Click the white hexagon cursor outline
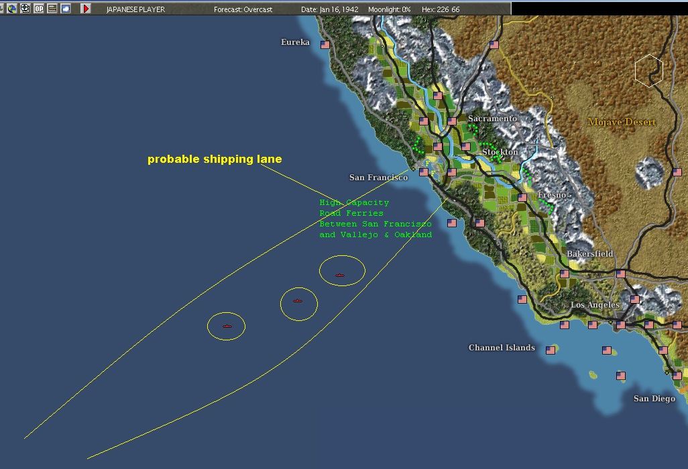Viewport: 688px width, 469px height. (649, 70)
